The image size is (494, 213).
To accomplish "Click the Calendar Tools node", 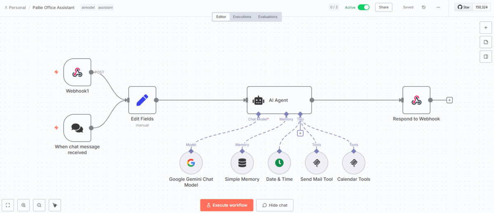I will point(353,163).
